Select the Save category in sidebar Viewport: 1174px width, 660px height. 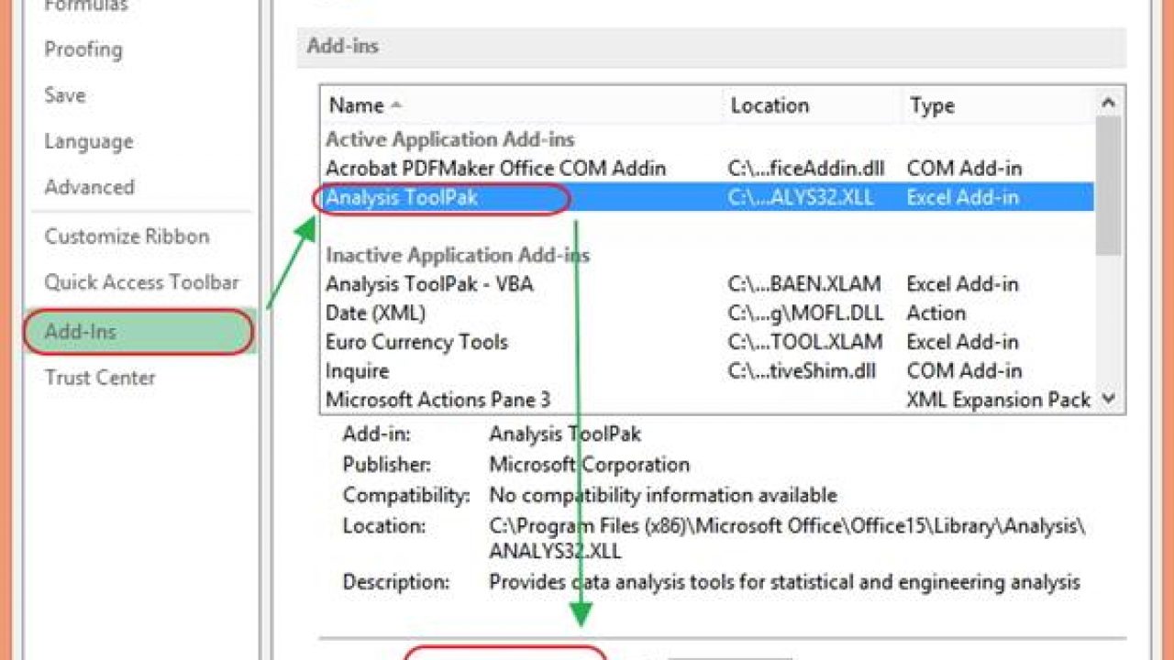pos(65,95)
